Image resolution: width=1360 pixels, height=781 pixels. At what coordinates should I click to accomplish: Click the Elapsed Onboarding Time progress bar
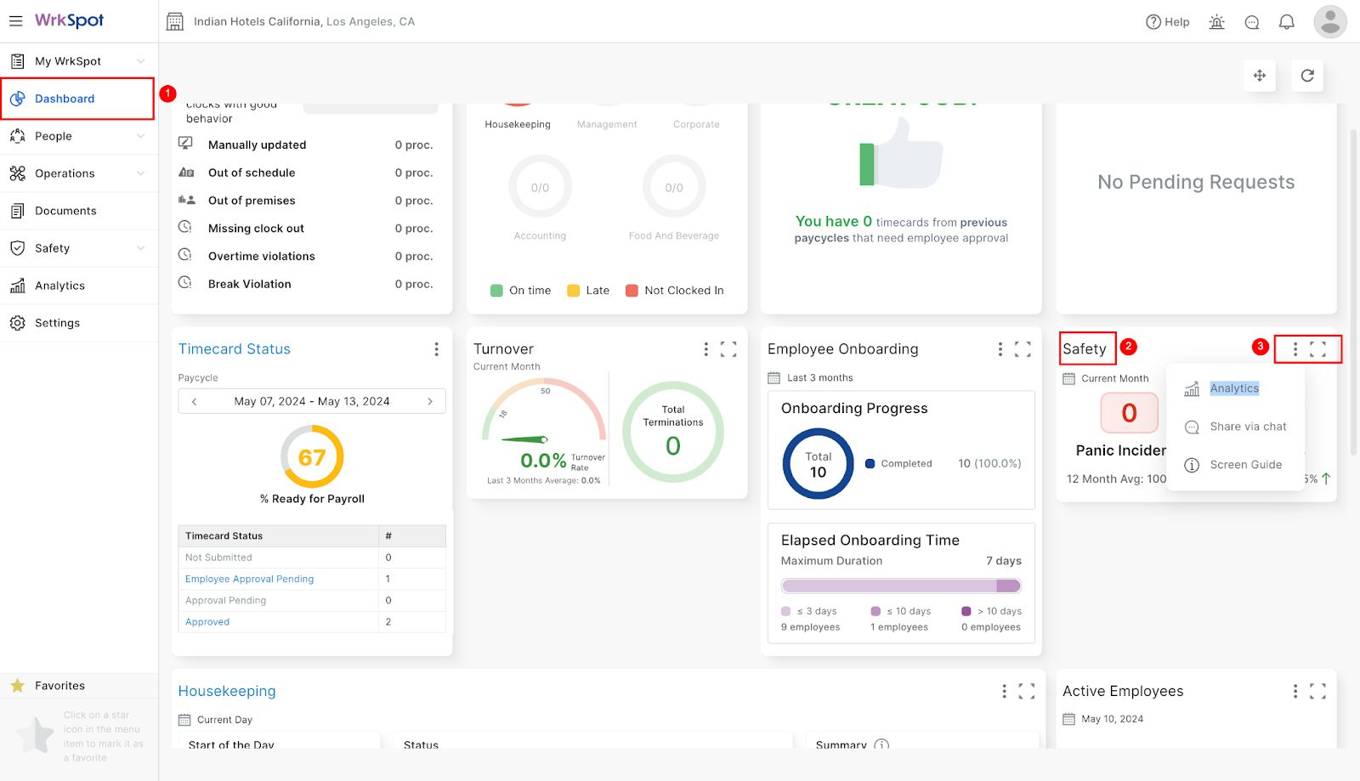[901, 586]
